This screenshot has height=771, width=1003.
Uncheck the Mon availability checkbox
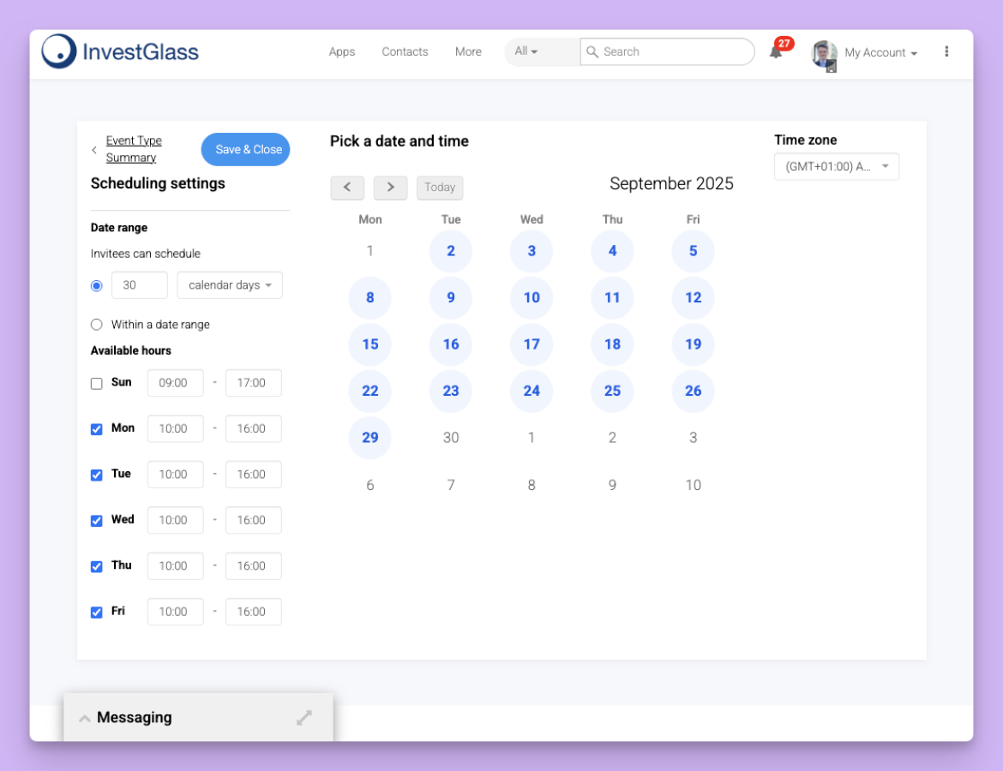(x=97, y=429)
